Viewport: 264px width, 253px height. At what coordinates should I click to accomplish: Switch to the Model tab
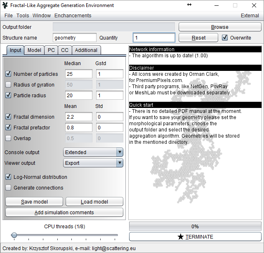pyautogui.click(x=34, y=50)
